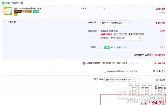The image size is (168, 105).
Task: Open the Lotion保湿纸 product title link
Action: (x=28, y=9)
